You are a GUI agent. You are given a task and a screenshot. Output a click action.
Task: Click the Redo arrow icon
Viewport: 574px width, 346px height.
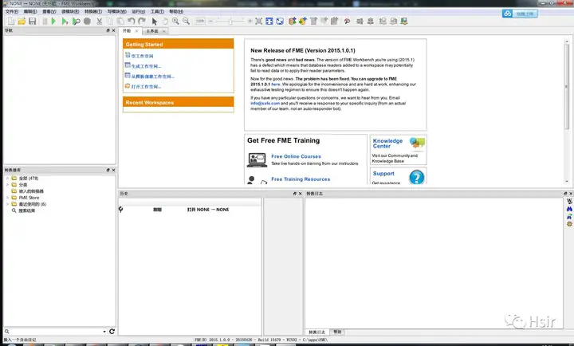(x=142, y=22)
